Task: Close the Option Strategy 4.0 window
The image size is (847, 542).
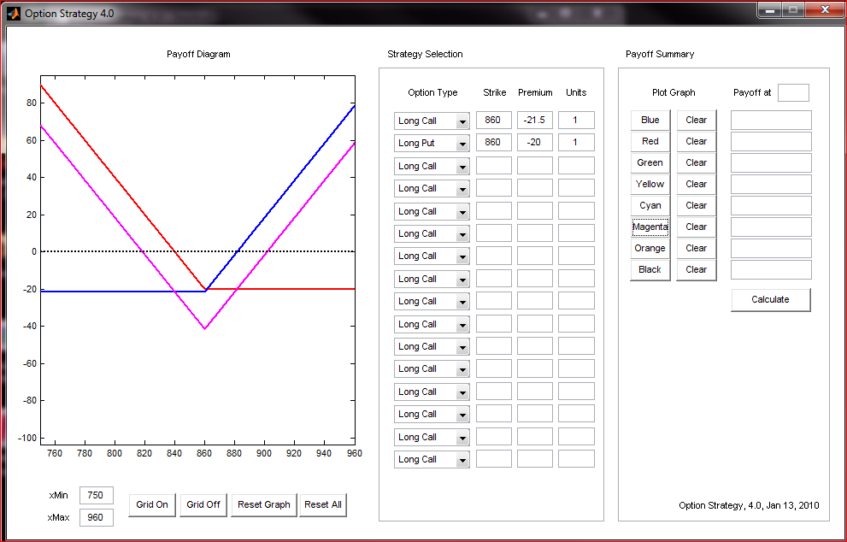Action: click(824, 10)
